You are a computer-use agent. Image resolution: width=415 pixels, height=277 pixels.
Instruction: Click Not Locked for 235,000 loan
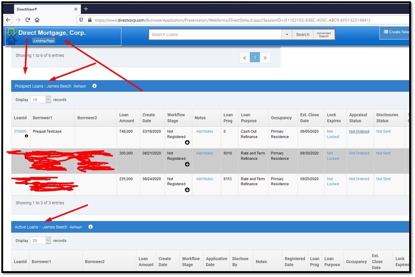(x=333, y=181)
